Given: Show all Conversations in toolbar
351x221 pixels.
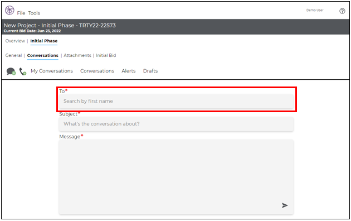Looking at the screenshot, I should point(97,71).
